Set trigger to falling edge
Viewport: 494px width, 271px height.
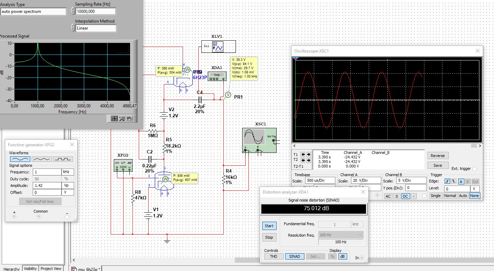pos(454,181)
